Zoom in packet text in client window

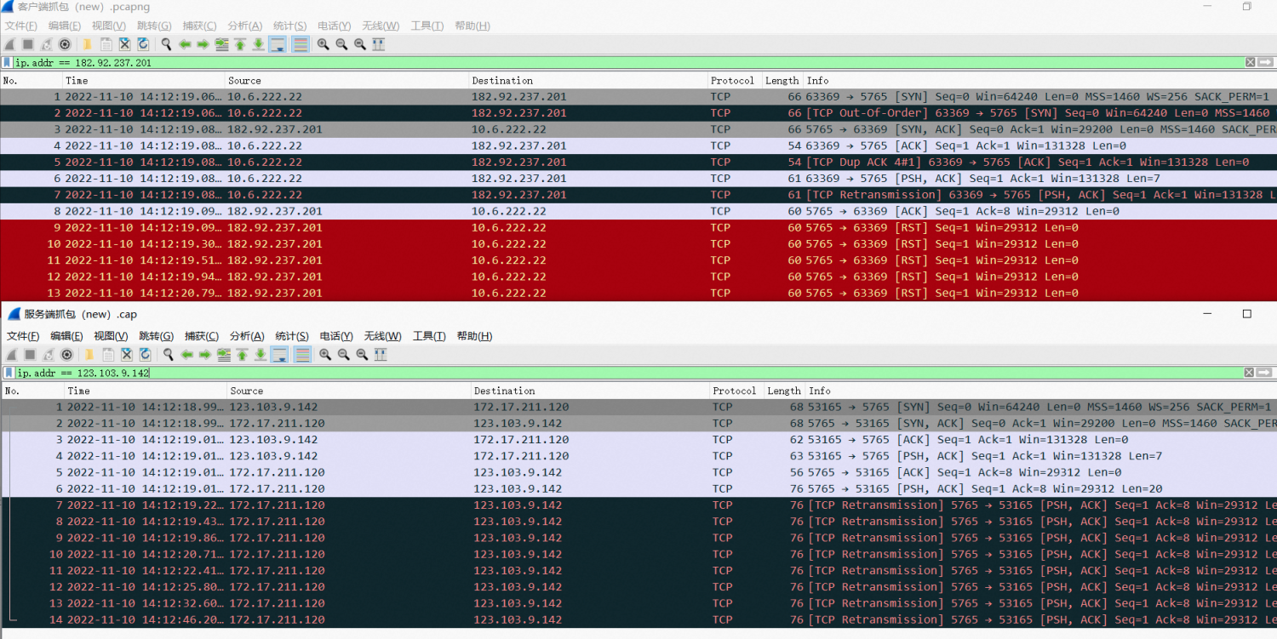point(324,44)
